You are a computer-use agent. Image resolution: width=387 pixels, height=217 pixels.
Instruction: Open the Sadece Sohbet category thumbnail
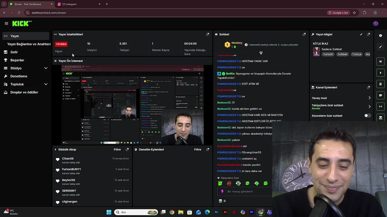click(x=316, y=52)
